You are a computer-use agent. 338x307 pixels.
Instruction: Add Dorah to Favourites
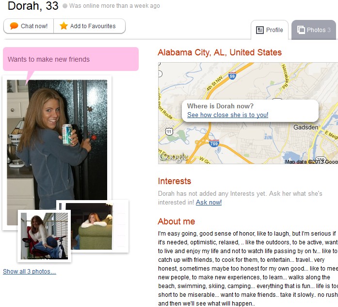pos(89,26)
